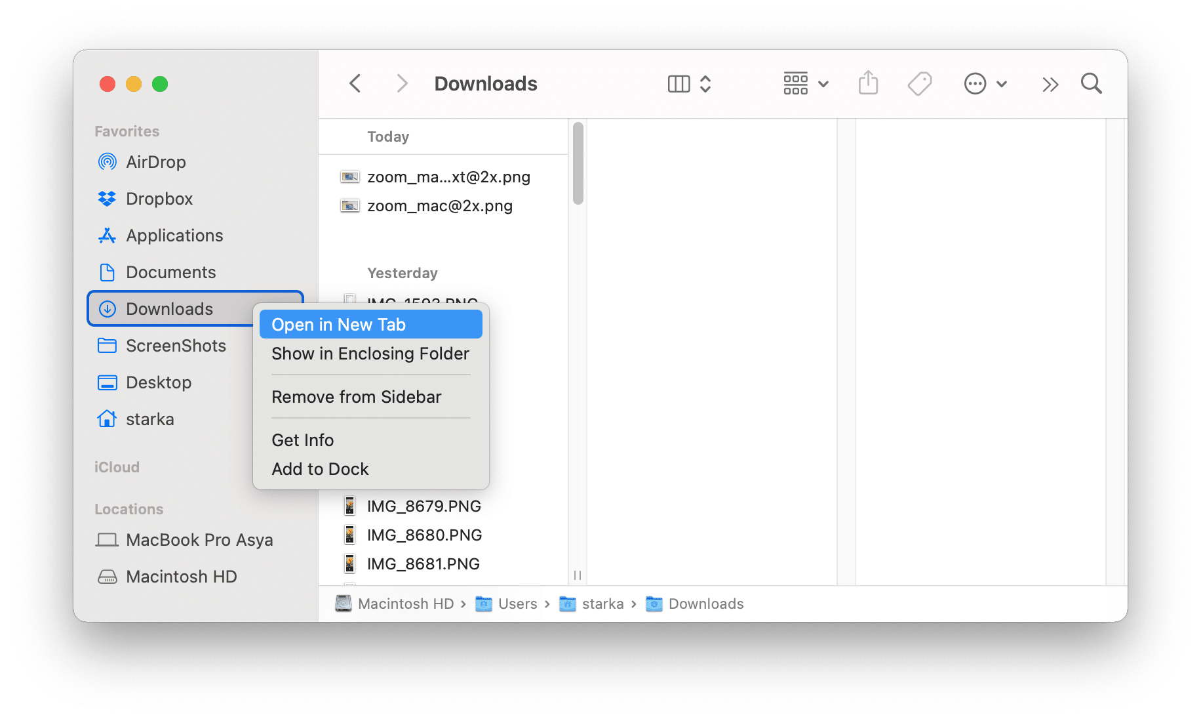Go back with the left chevron button

(355, 84)
